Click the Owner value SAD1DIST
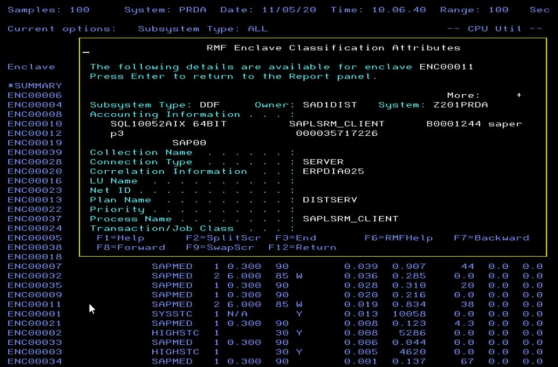558x367 pixels. [x=330, y=105]
